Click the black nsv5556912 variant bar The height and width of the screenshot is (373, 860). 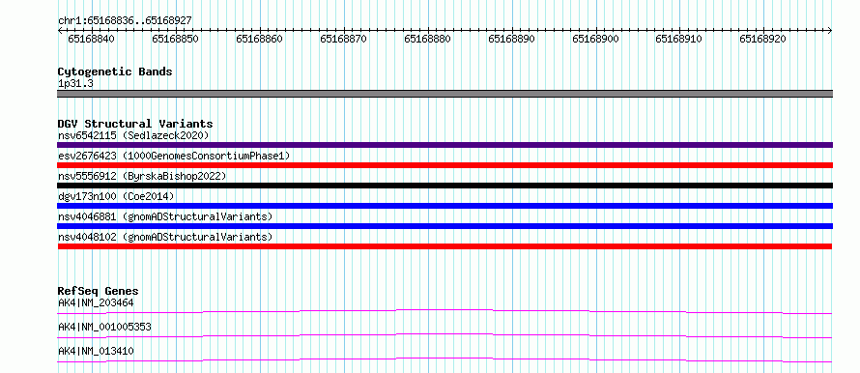[x=444, y=186]
